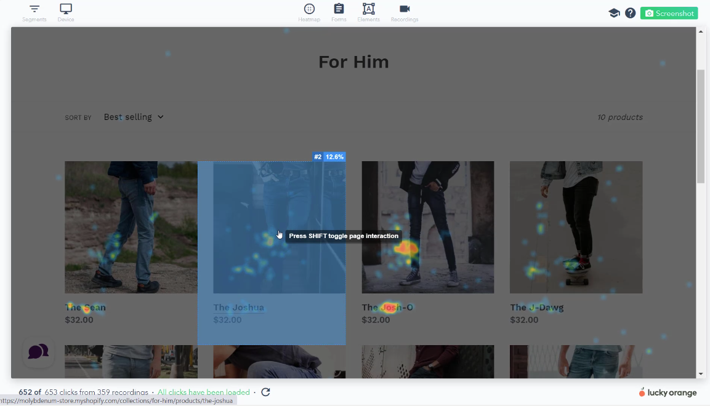The image size is (710, 406).
Task: Click the scrollbar down arrow
Action: point(701,374)
